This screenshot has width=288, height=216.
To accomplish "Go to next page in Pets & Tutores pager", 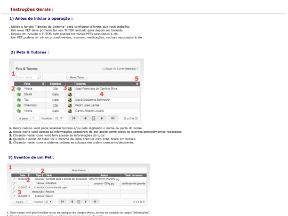I will [x=102, y=118].
